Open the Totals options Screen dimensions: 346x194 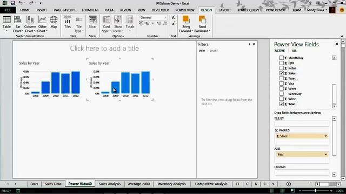coord(130,24)
